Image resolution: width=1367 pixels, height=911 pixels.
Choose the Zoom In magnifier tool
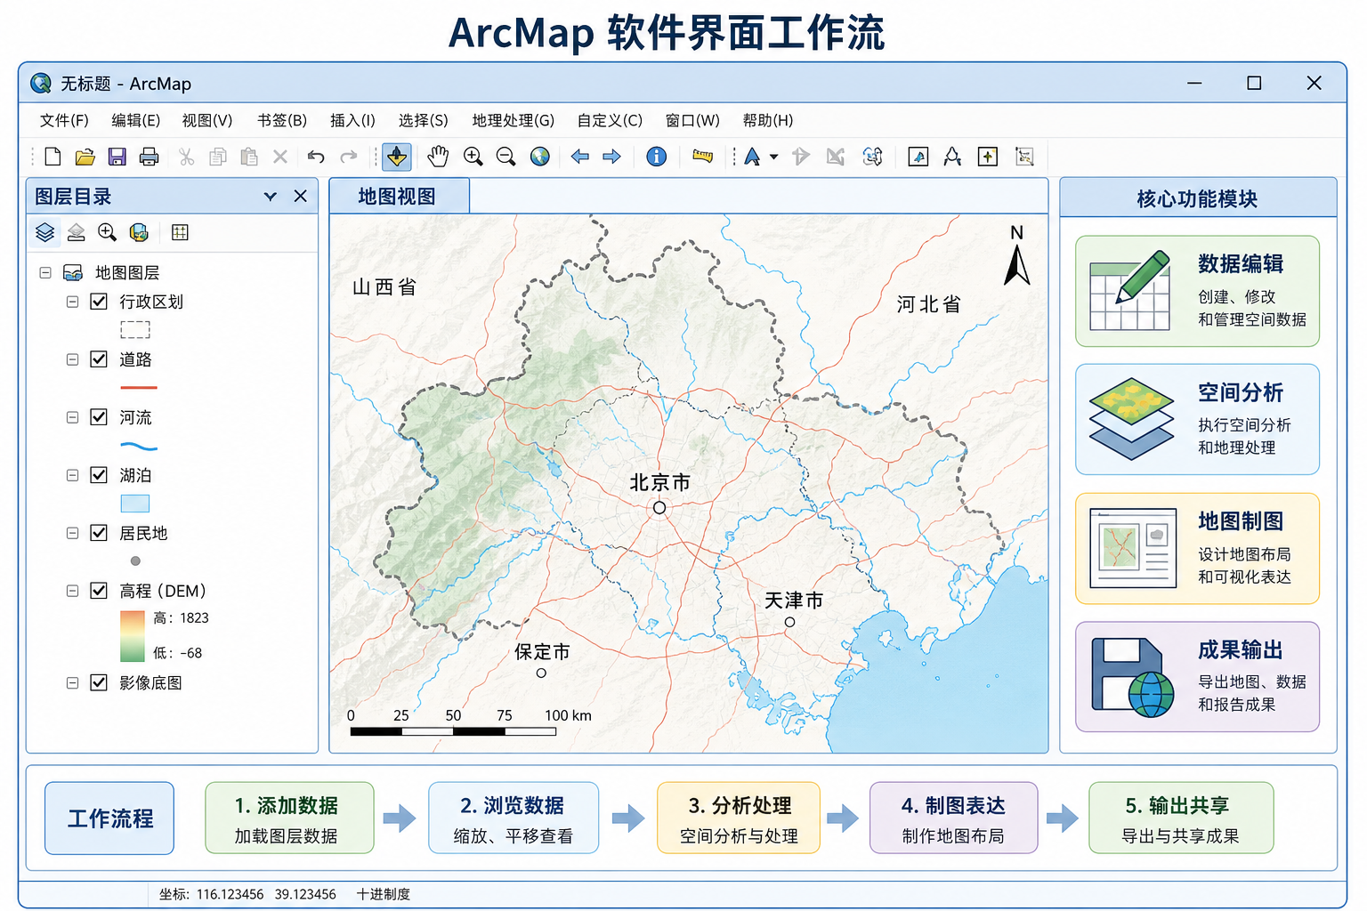(x=473, y=157)
